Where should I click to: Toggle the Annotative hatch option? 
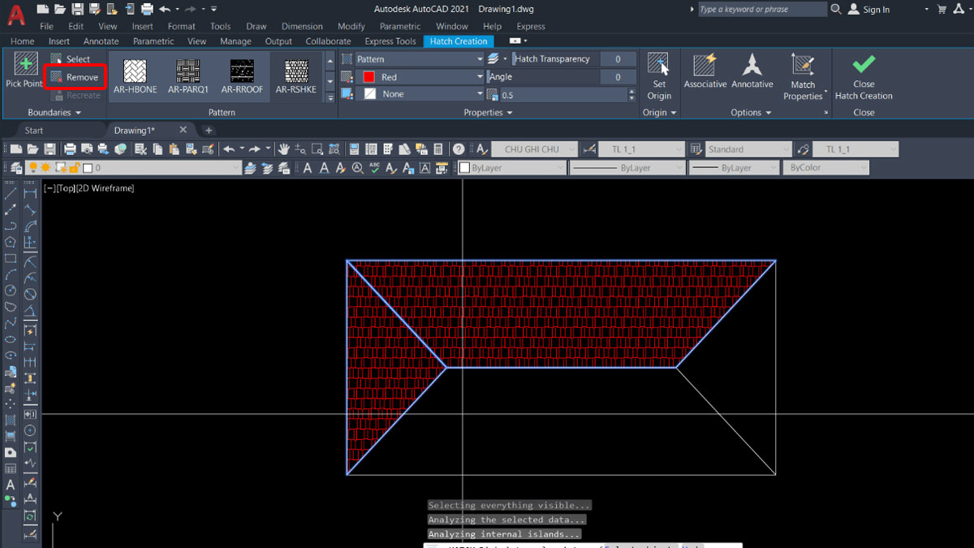(752, 71)
